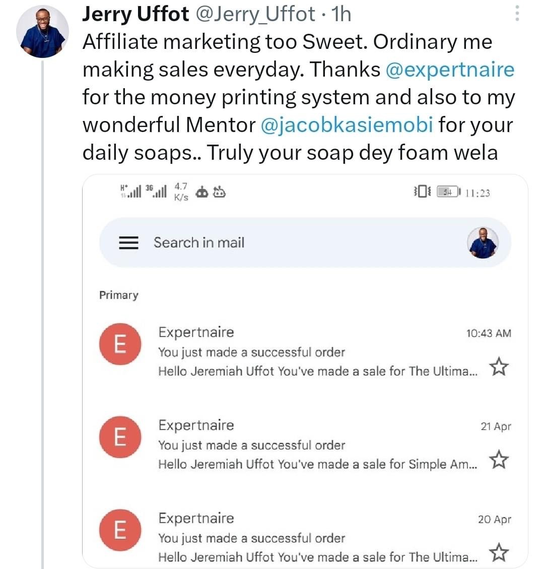Image resolution: width=544 pixels, height=569 pixels.
Task: Tap the 'Search in mail' input field
Action: (198, 242)
